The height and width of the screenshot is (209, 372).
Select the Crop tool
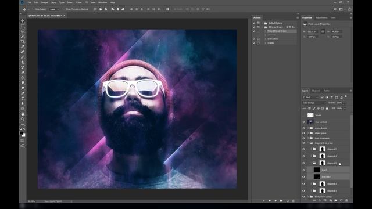click(x=23, y=41)
